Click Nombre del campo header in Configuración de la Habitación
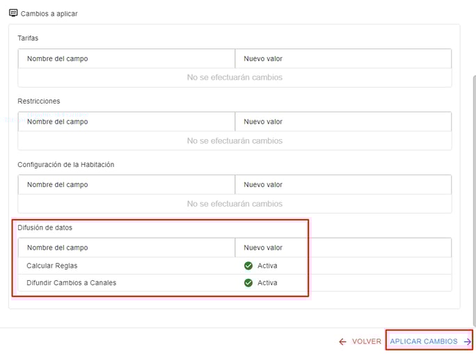The width and height of the screenshot is (476, 354). coord(58,184)
